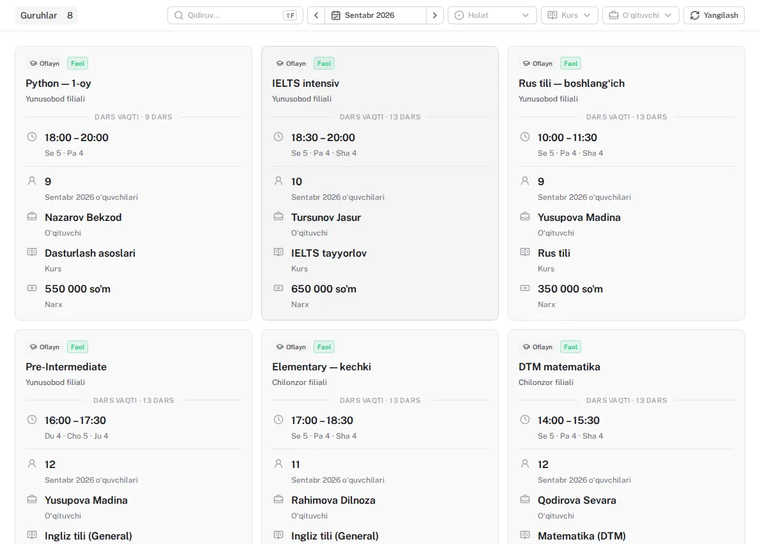This screenshot has height=544, width=760.
Task: Open the Rus tili — boshlang'ich group title
Action: [572, 83]
